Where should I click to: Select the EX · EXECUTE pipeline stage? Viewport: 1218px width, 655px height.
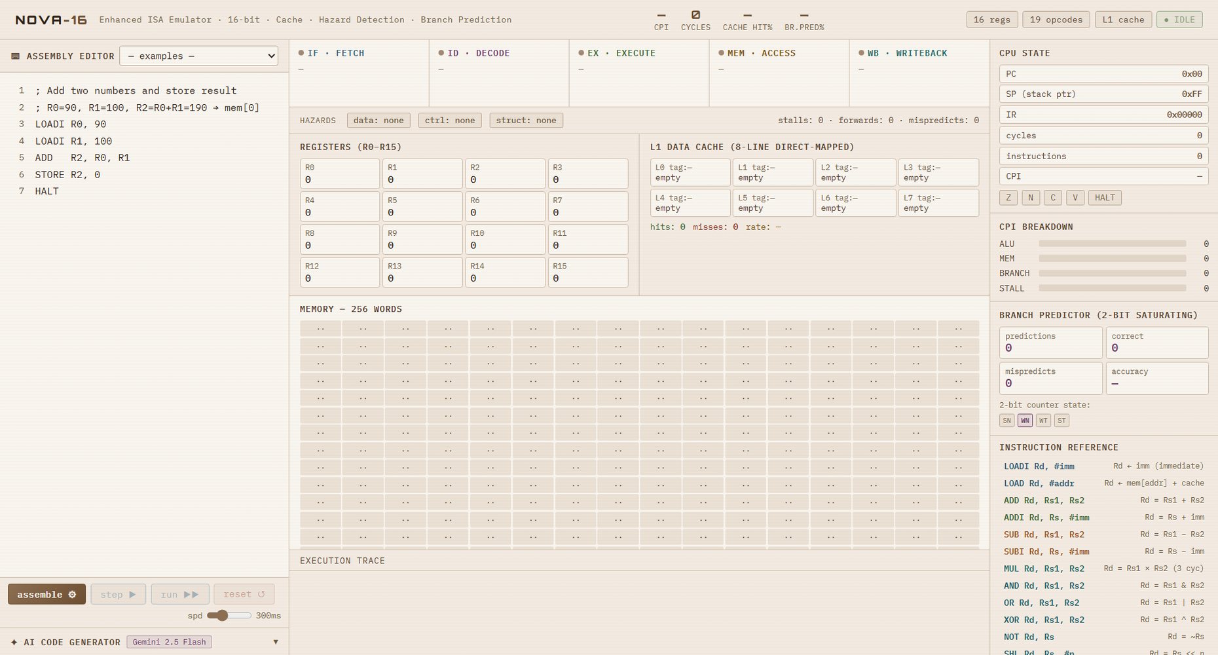[x=639, y=73]
